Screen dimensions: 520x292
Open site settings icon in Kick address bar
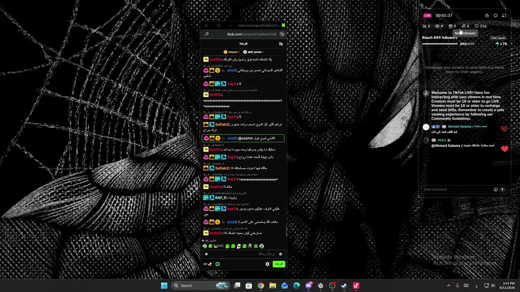tap(282, 34)
